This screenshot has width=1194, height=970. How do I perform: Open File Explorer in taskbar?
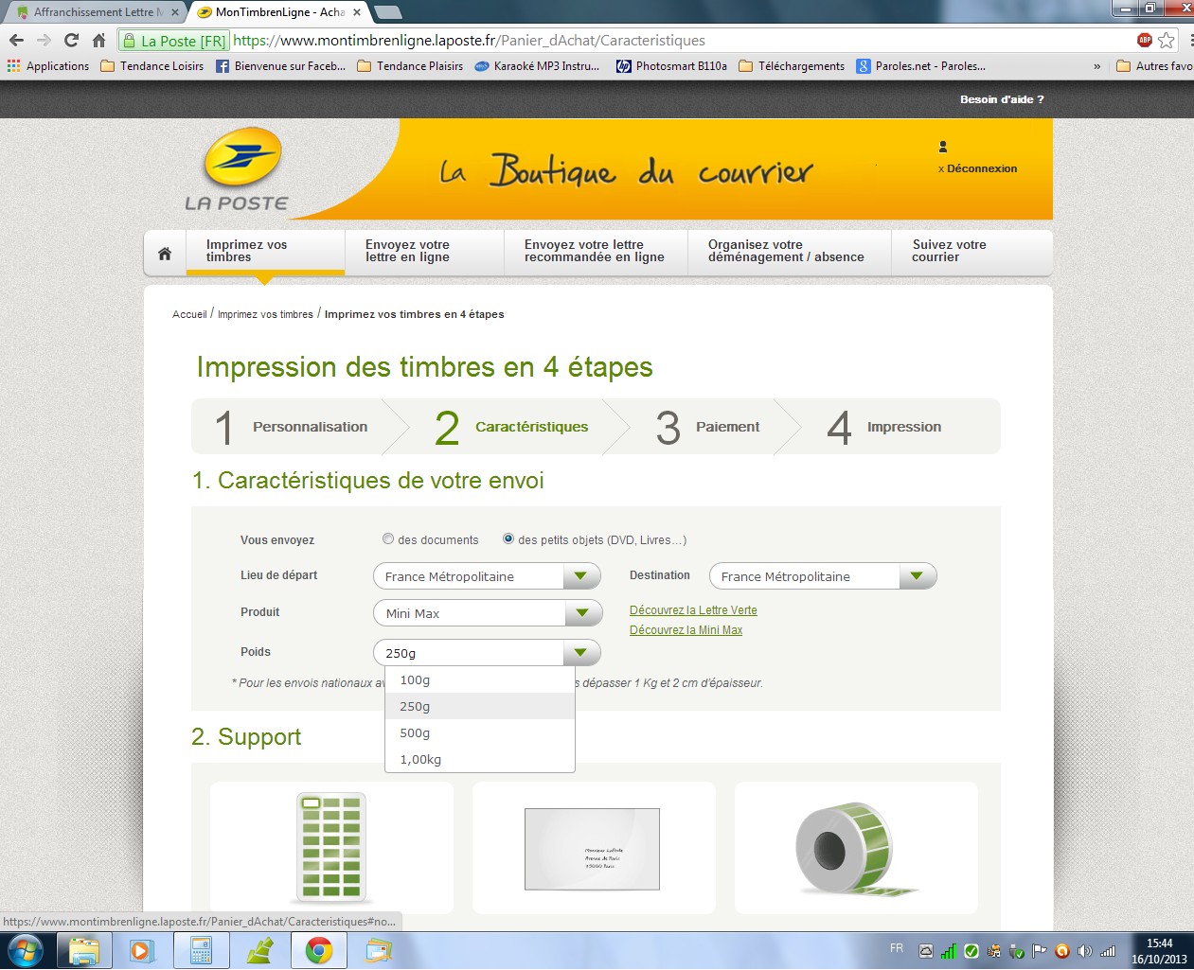[x=84, y=950]
